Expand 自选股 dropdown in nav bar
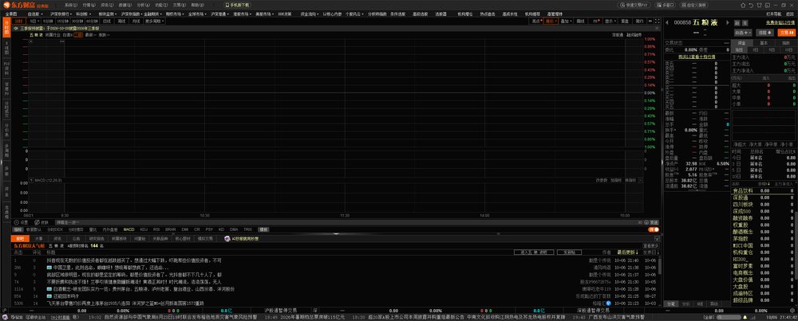 click(x=34, y=14)
